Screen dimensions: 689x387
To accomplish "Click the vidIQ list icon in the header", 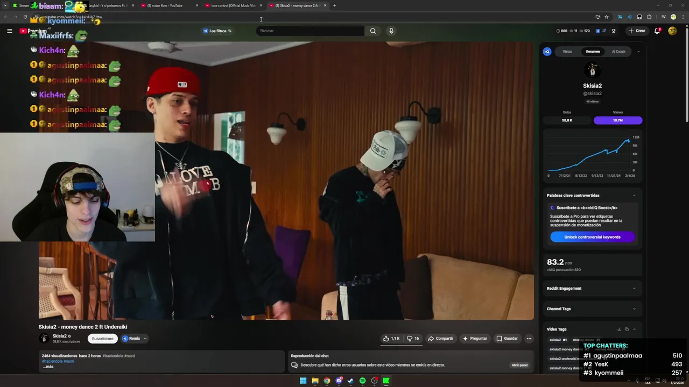I will 604,31.
